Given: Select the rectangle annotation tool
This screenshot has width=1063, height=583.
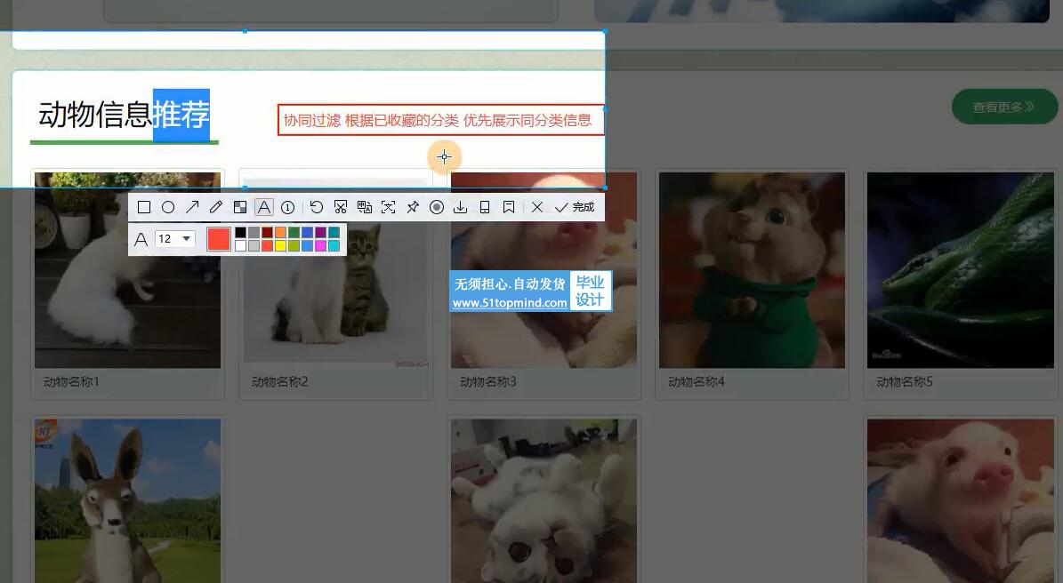Looking at the screenshot, I should click(144, 207).
